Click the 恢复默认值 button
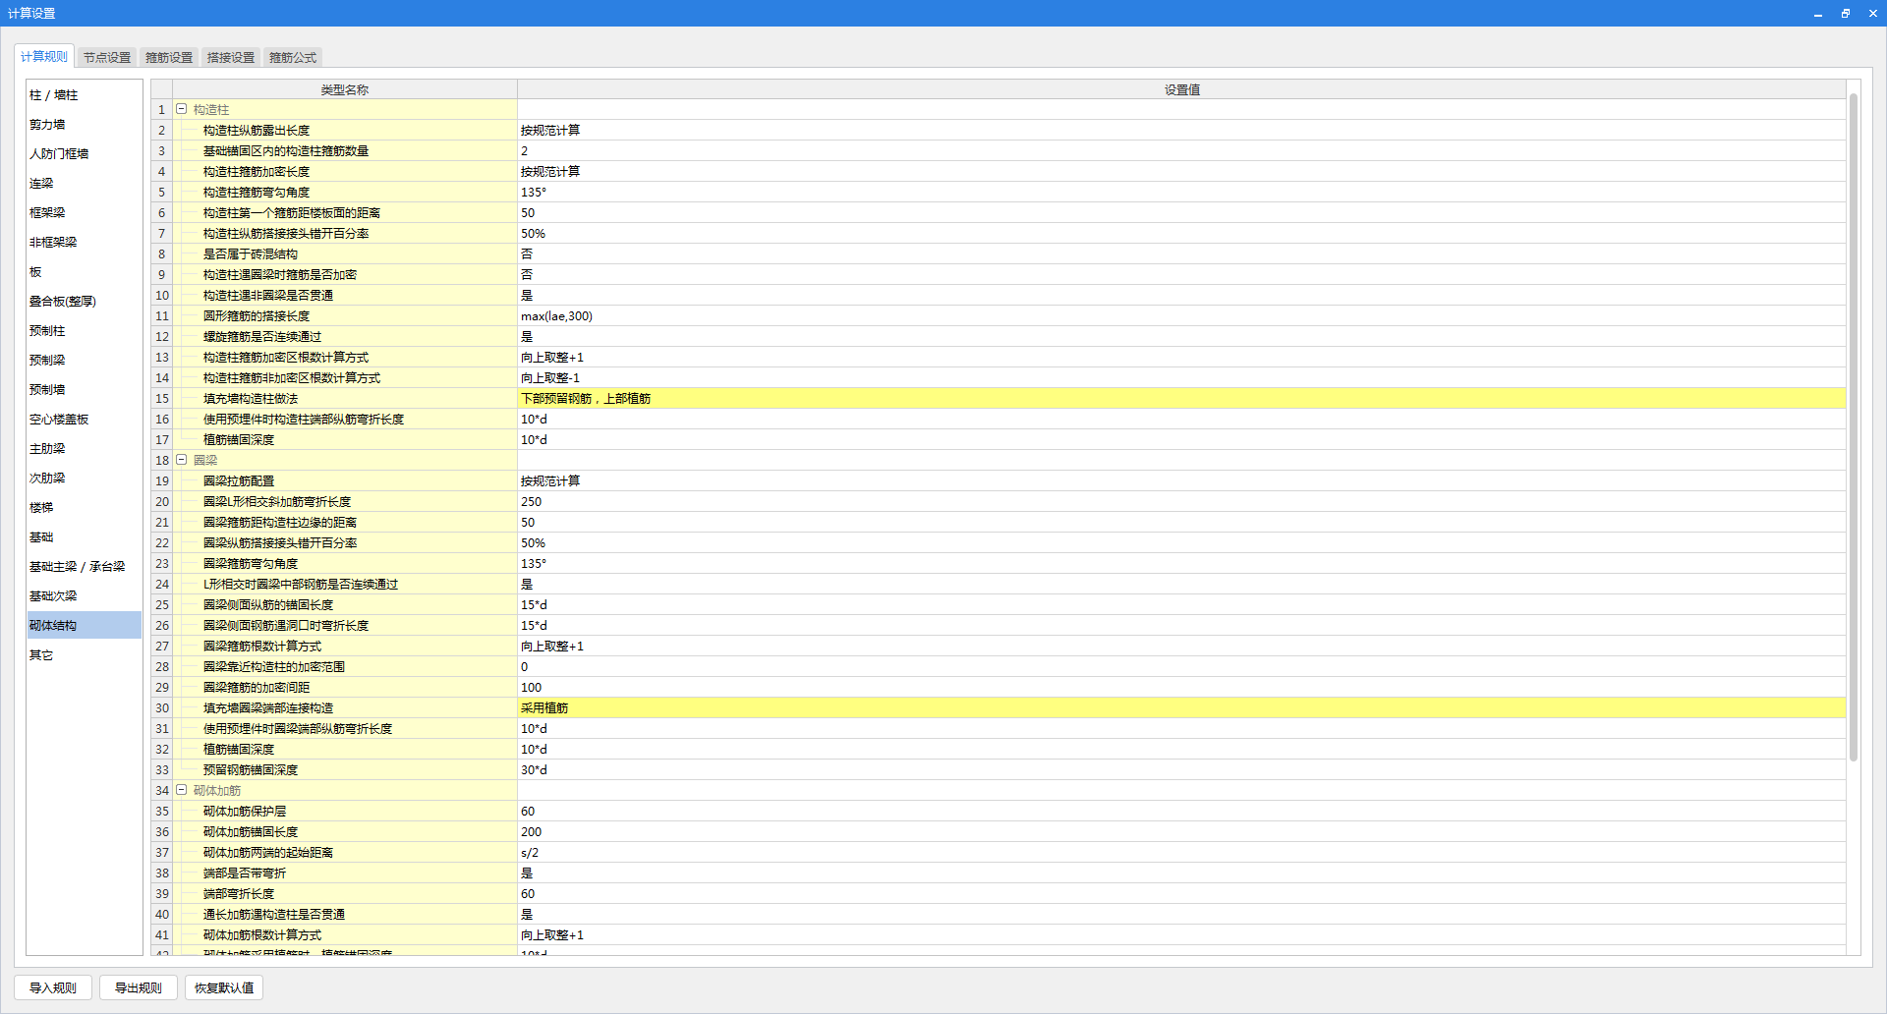The width and height of the screenshot is (1887, 1014). pyautogui.click(x=224, y=987)
